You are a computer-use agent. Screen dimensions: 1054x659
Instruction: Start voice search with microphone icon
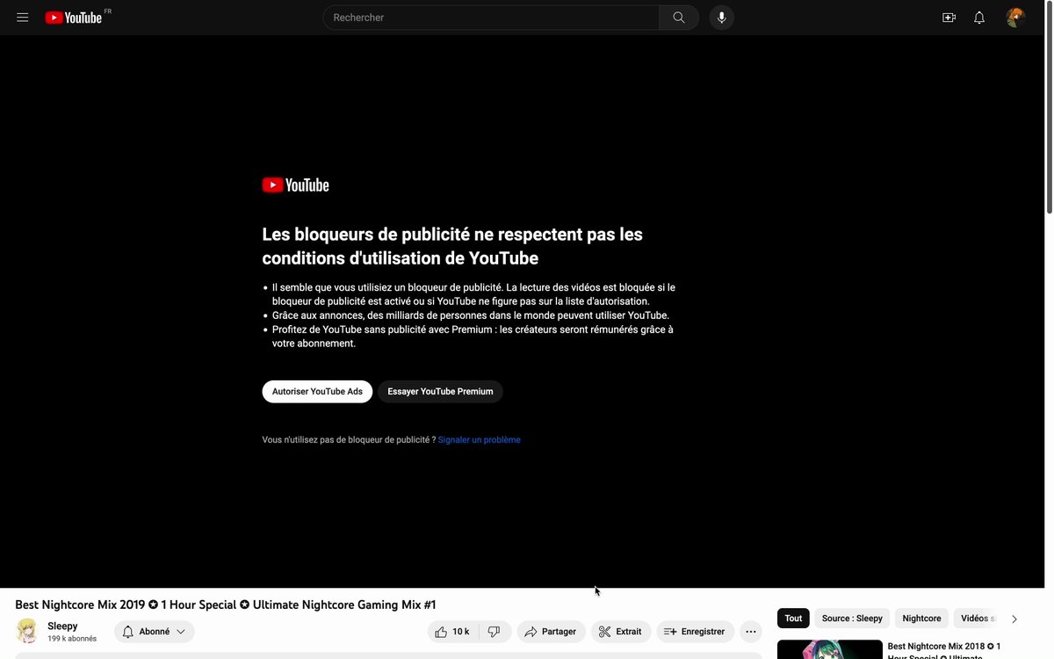722,18
